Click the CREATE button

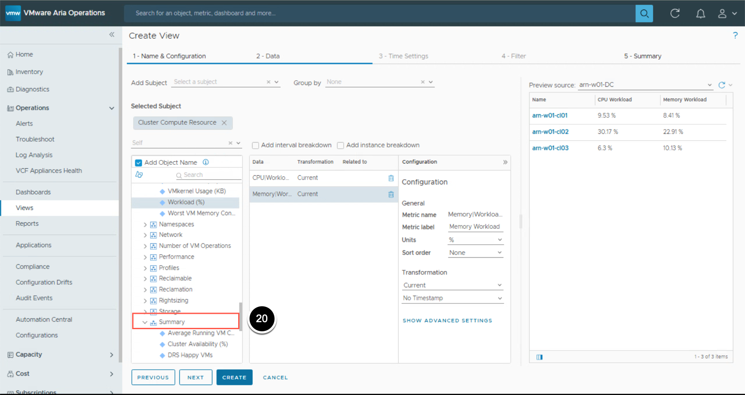click(234, 378)
